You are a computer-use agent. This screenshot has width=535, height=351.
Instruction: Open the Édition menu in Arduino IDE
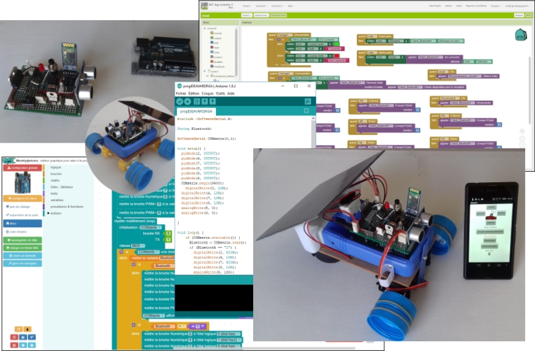(x=193, y=93)
